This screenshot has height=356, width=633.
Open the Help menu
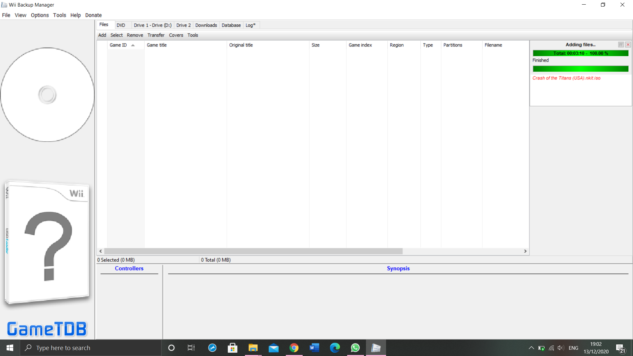75,15
